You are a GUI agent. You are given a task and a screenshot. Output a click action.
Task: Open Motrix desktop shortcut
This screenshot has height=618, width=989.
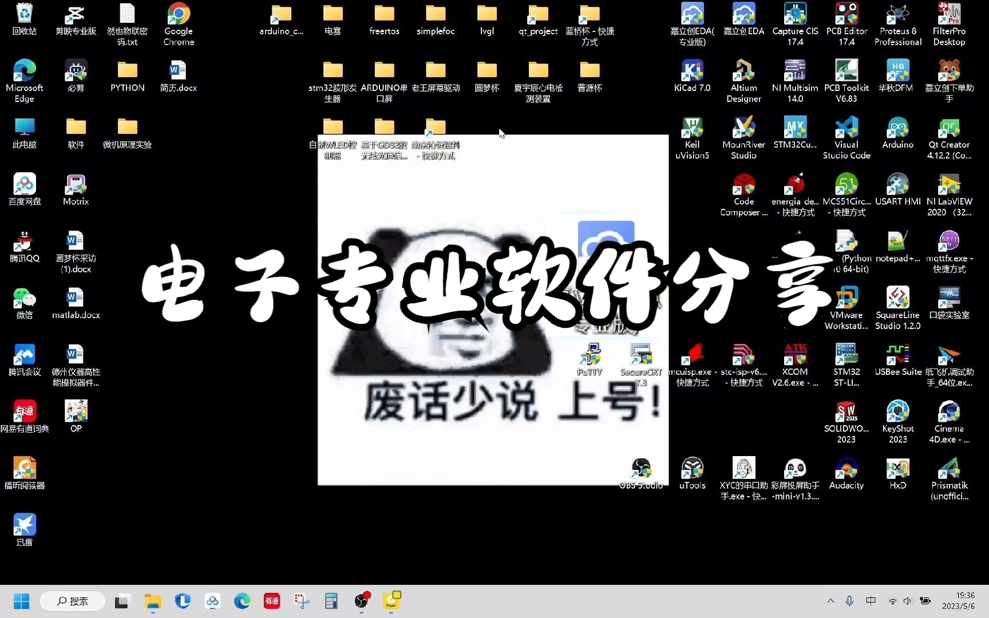76,189
